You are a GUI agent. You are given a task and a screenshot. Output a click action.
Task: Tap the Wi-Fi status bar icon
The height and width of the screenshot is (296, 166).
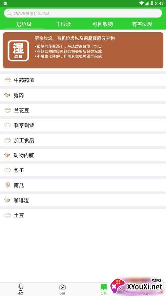141,3
